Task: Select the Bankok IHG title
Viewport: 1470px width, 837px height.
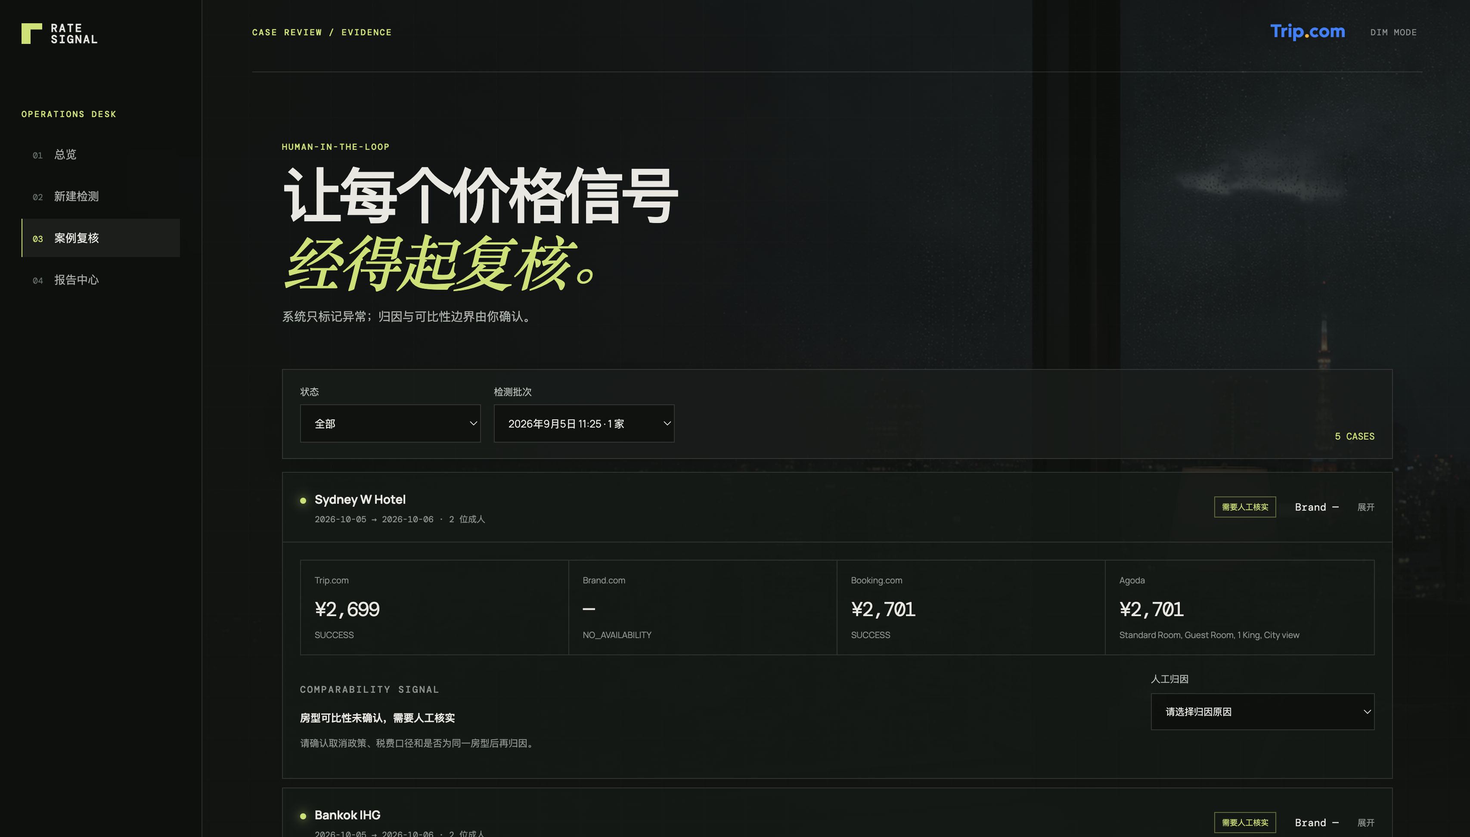Action: (347, 815)
